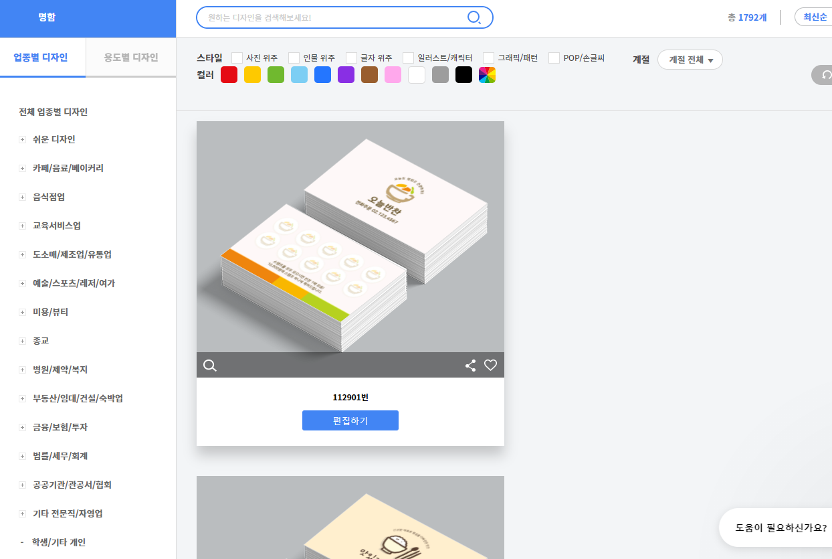Expand the 예술/스포츠/레저/여가 category
Screen dimensions: 832x559
pos(22,283)
